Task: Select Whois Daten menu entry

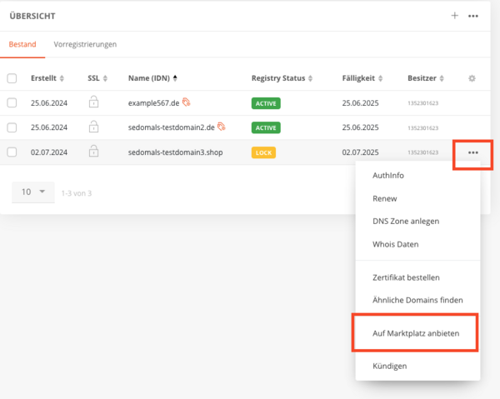Action: (x=395, y=244)
